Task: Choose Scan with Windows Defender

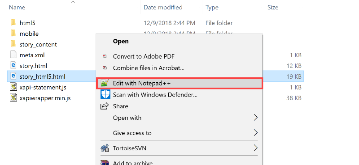Action: 155,94
